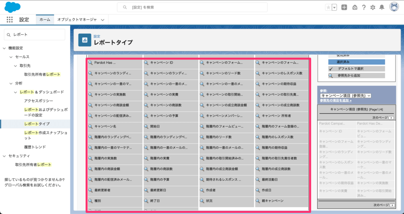Click the lookup icon beside キャンペーン名
Screen dimensions: 404x214
point(90,126)
